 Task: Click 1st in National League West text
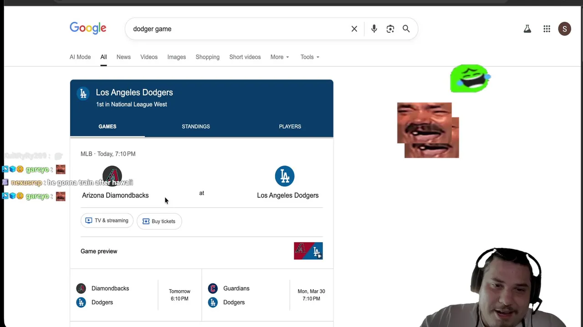(132, 104)
